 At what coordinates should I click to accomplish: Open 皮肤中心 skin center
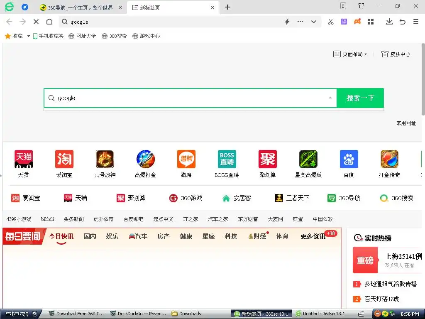(x=396, y=54)
